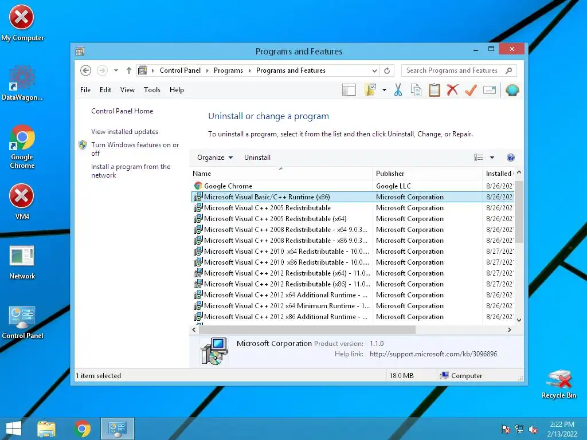The height and width of the screenshot is (440, 587).
Task: Open the View menu
Action: (x=127, y=90)
